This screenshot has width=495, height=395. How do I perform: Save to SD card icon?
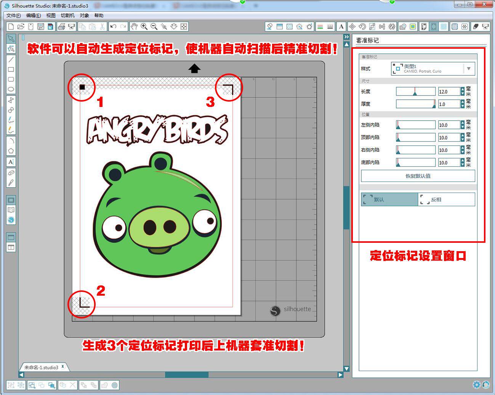pyautogui.click(x=50, y=26)
